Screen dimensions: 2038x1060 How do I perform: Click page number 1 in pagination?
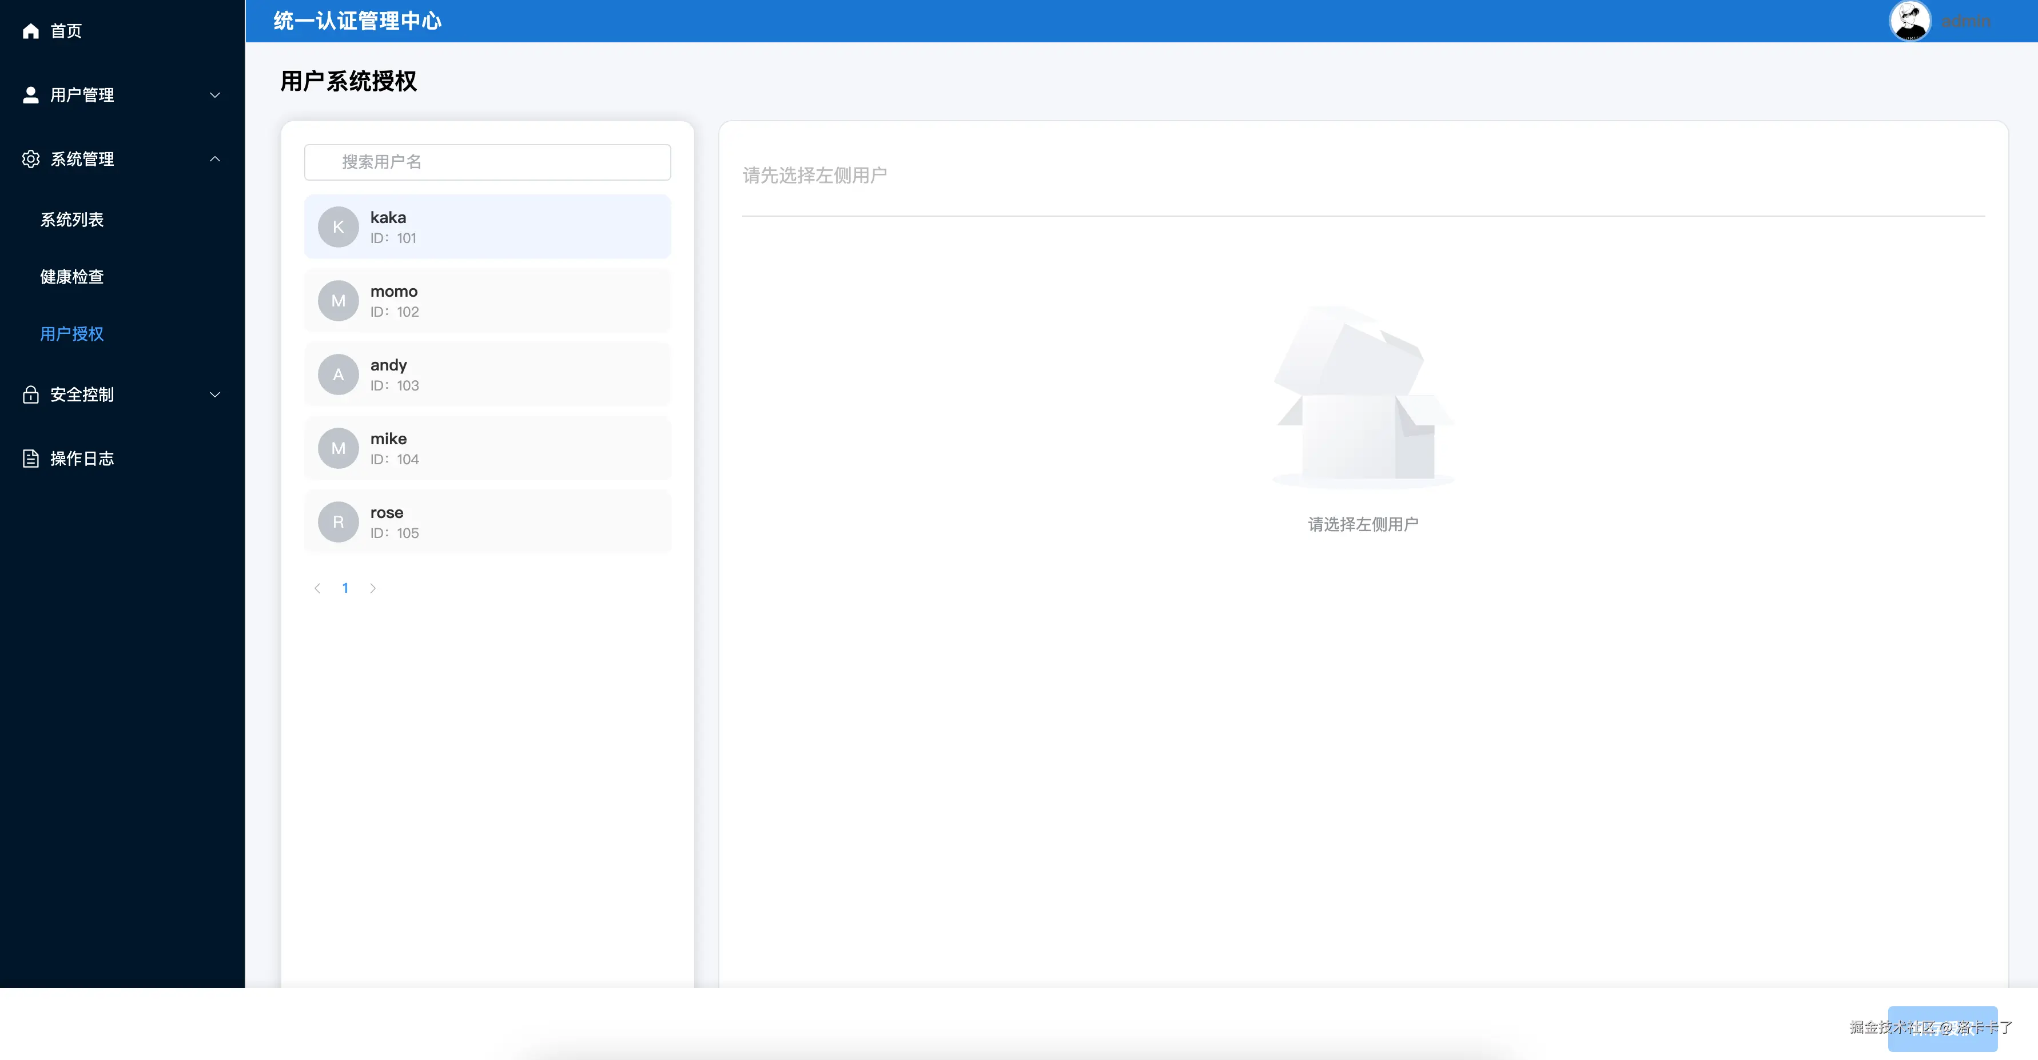[345, 588]
